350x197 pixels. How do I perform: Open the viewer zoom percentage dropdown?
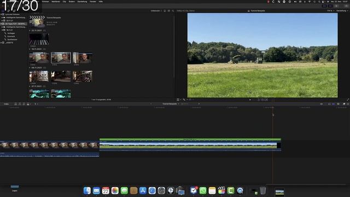click(x=330, y=11)
